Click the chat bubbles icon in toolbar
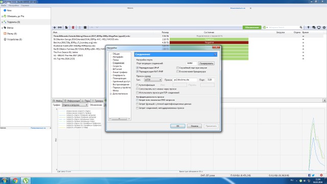The width and height of the screenshot is (327, 184). pyautogui.click(x=314, y=27)
